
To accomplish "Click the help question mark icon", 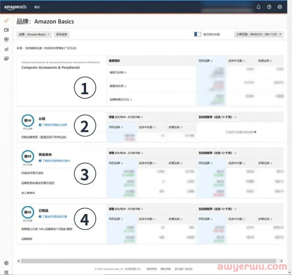I will (x=269, y=7).
